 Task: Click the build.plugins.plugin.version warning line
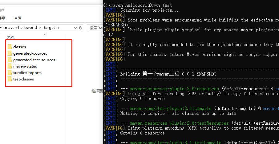coord(191,30)
